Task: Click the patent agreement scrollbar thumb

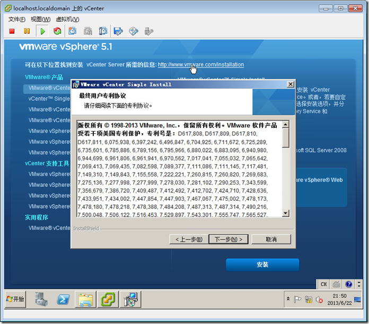Action: tap(285, 138)
